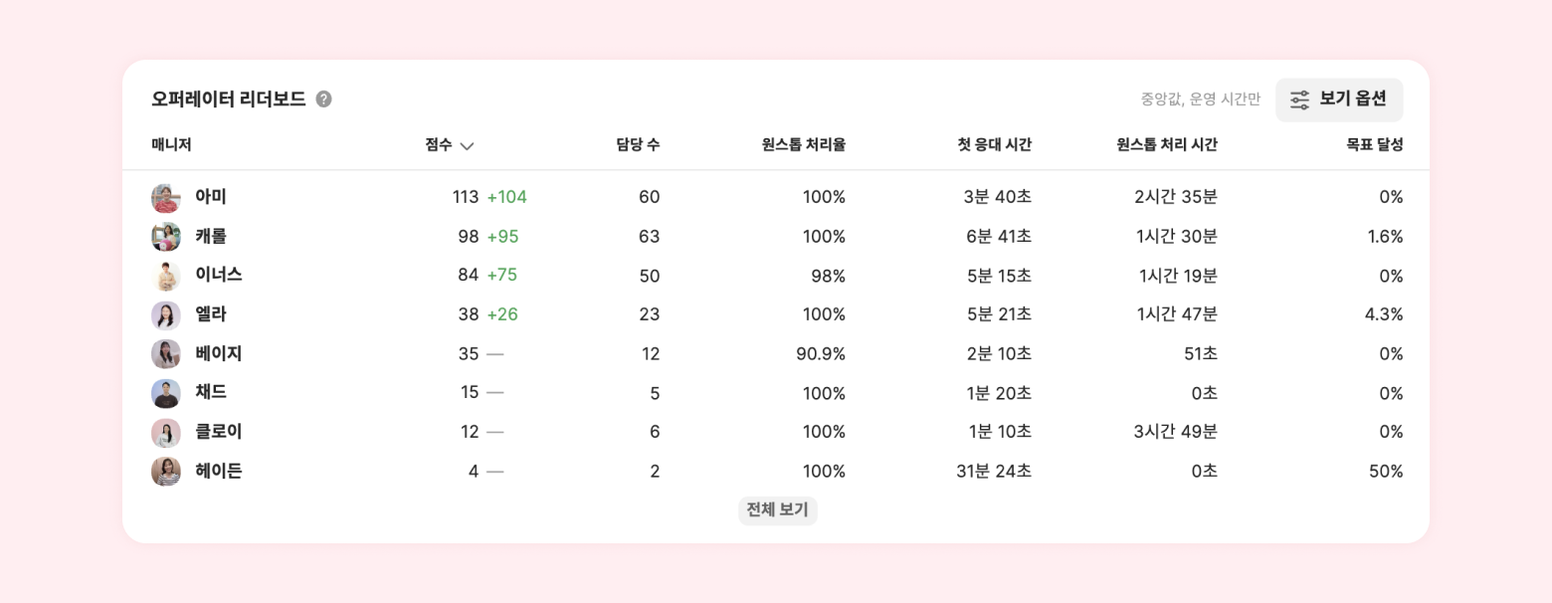This screenshot has width=1552, height=603.
Task: Click 베이지's profile avatar
Action: click(166, 354)
